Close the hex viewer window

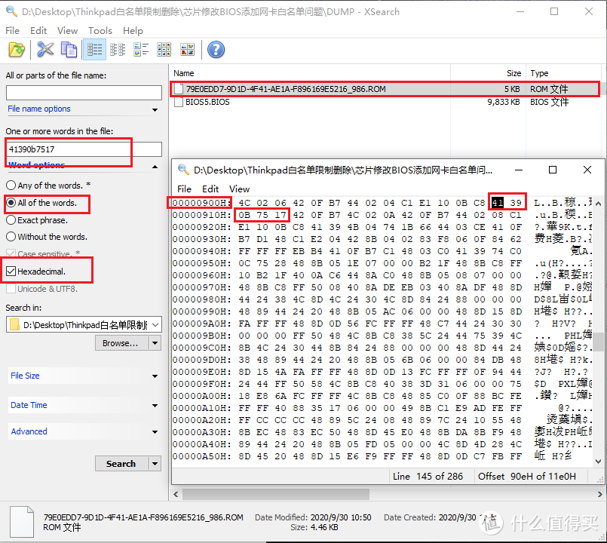(587, 170)
